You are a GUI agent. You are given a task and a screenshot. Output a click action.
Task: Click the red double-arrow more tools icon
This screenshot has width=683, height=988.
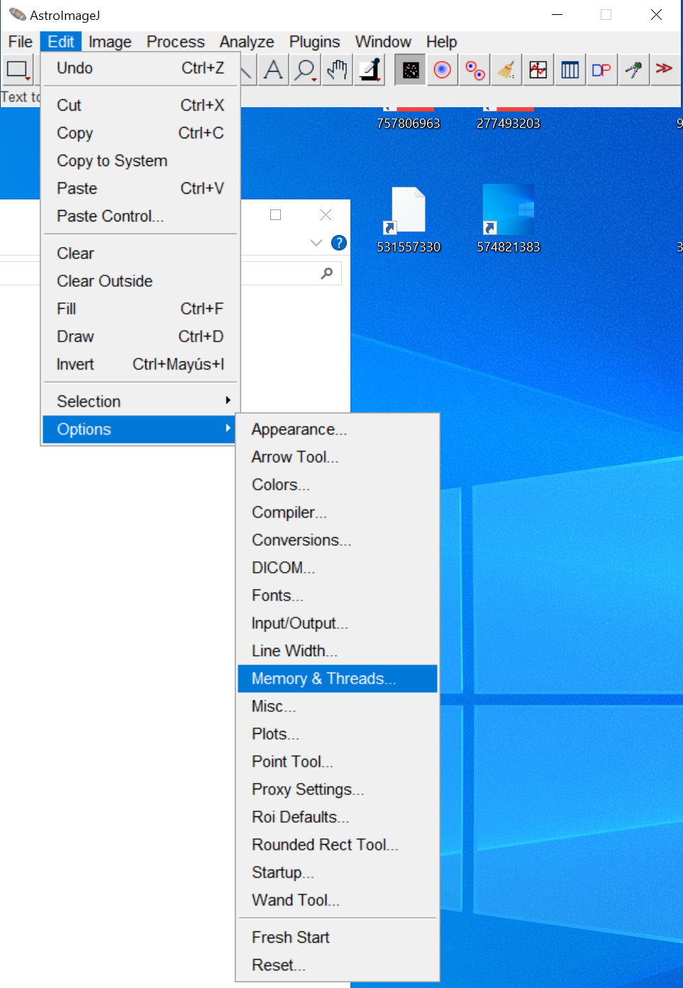(664, 70)
